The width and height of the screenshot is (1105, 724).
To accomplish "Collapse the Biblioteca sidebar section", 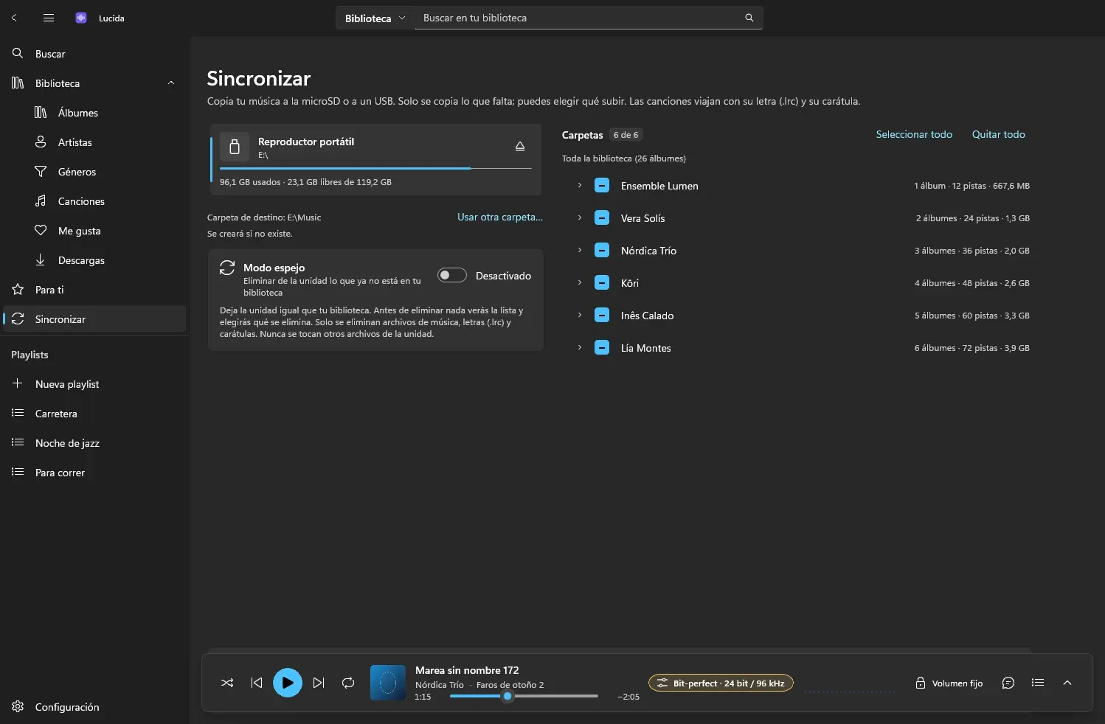I will tap(171, 83).
